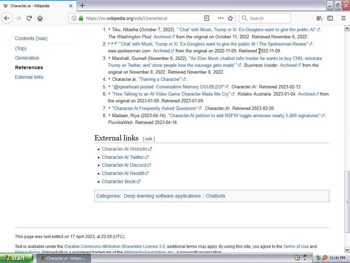350x263 pixels.
Task: Open Archived link after Business Insider
Action: [290, 65]
